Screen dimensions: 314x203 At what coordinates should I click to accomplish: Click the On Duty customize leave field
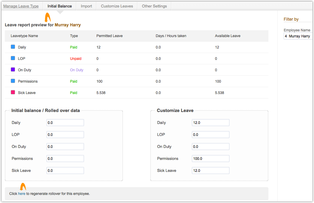211,147
